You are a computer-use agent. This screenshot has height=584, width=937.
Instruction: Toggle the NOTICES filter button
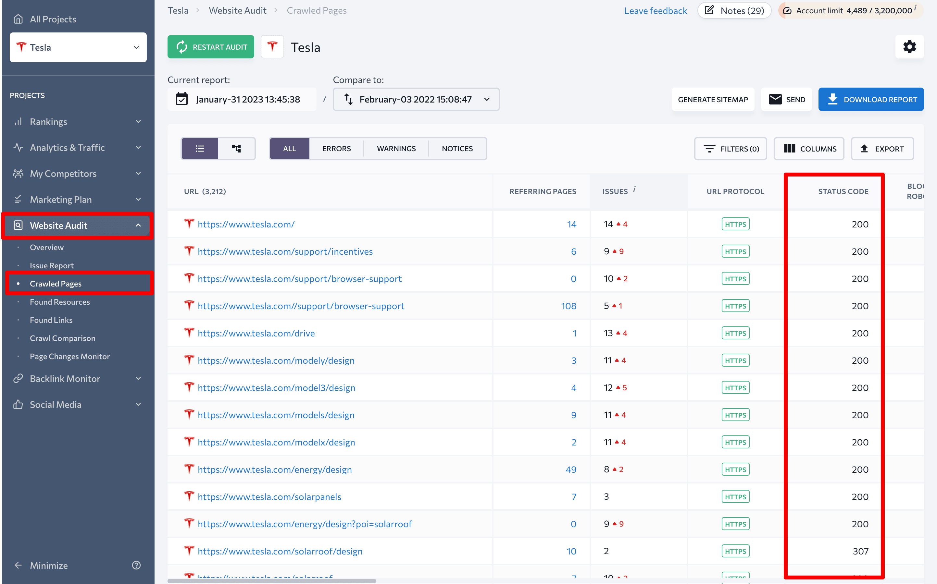(x=457, y=148)
